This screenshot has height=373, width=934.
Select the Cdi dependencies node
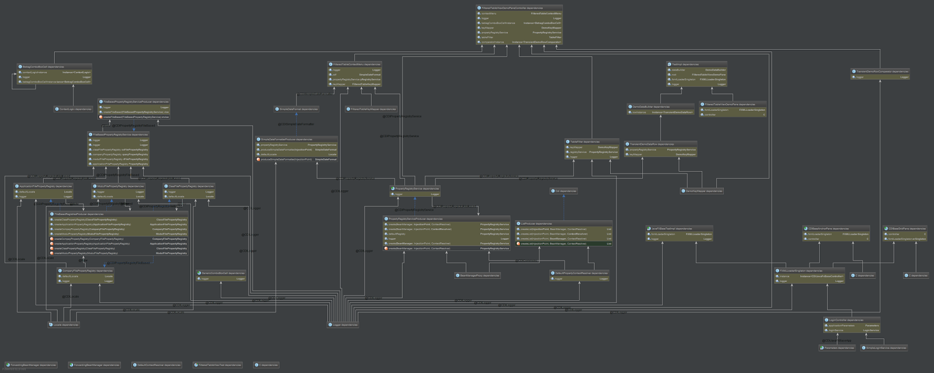coord(563,191)
